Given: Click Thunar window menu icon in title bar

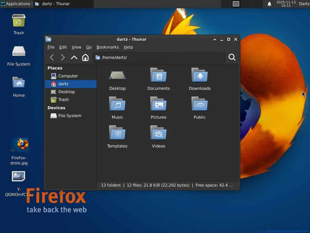Looking at the screenshot, I should pos(48,39).
